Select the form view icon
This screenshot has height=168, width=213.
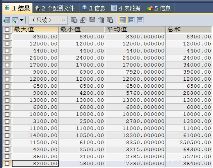131,20
